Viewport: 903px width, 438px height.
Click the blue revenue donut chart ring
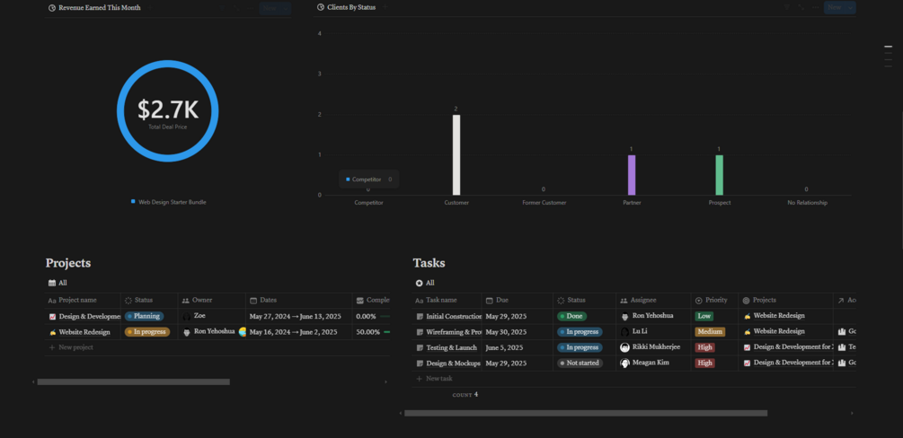pos(168,64)
